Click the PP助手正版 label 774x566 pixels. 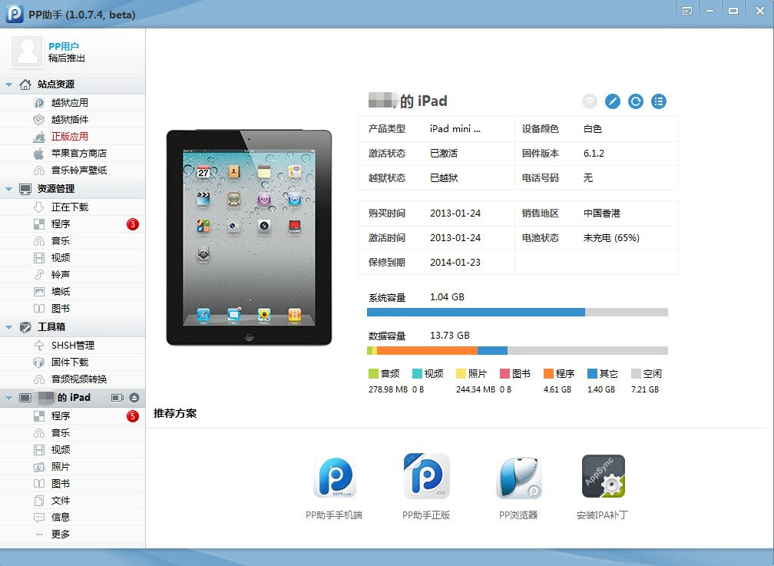[426, 515]
